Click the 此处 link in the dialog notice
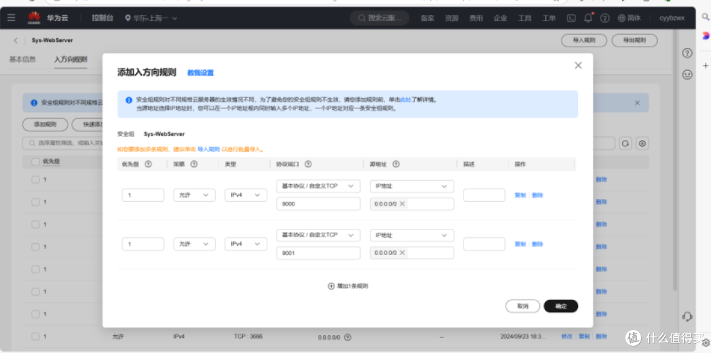Screen dimensions: 711x353 coord(406,100)
